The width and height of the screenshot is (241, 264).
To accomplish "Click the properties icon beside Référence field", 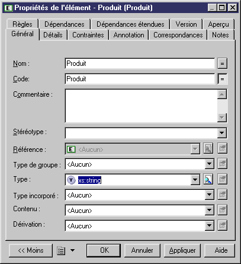I will (222, 148).
